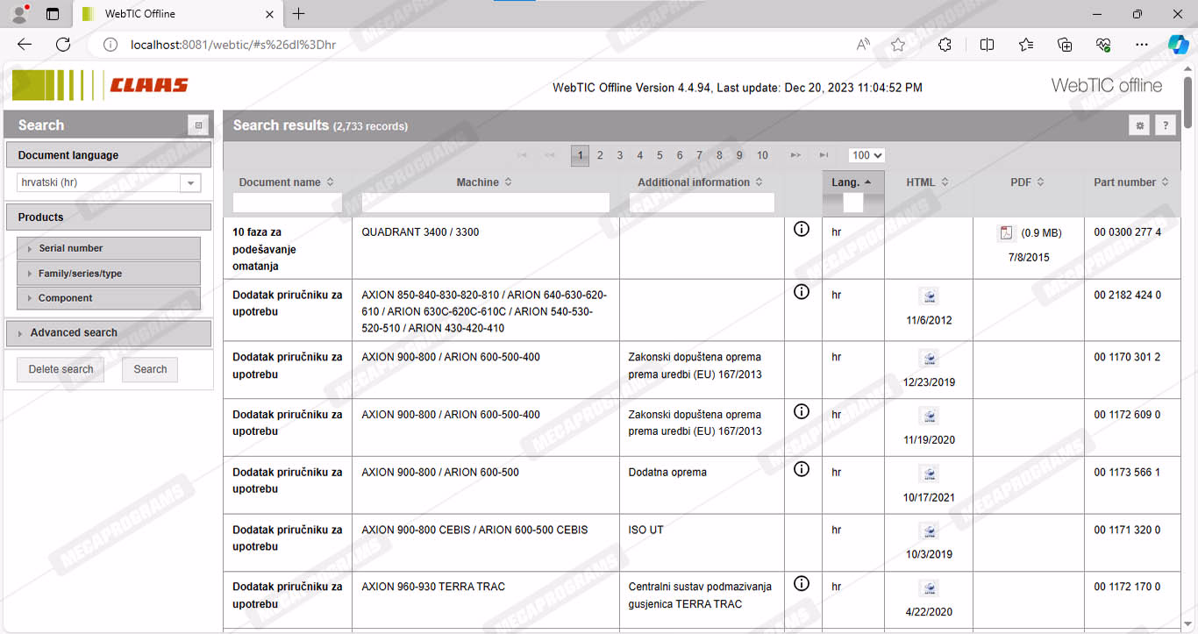
Task: Collapse the Search panel using header icon
Action: coord(198,125)
